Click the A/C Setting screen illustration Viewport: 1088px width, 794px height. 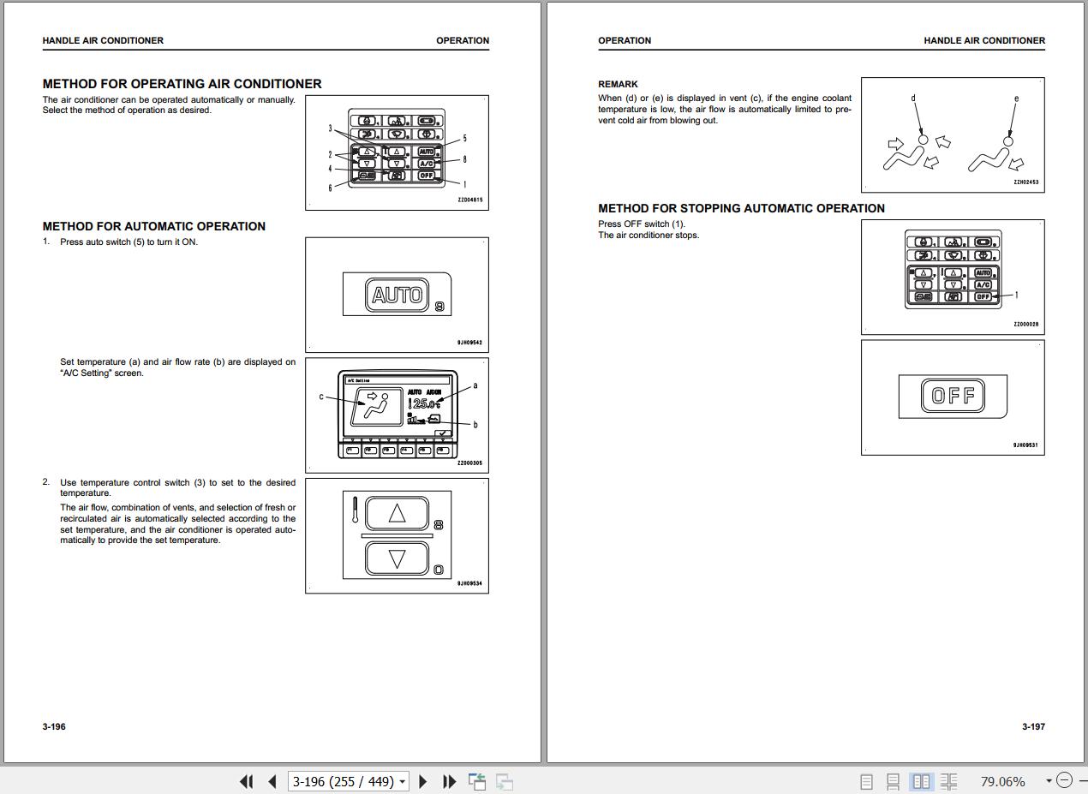[x=398, y=415]
